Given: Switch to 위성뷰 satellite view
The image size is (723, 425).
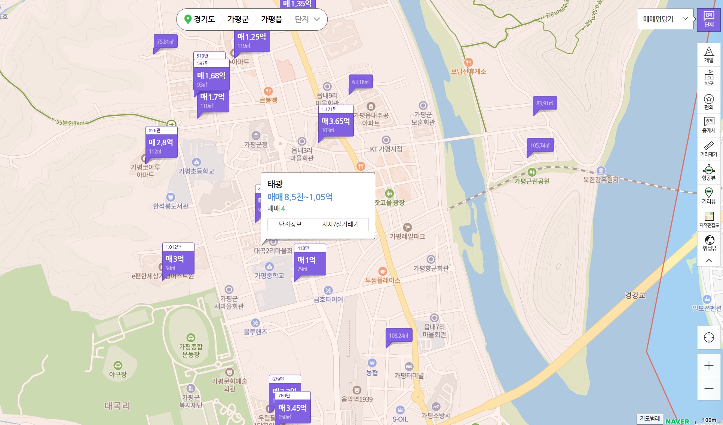Looking at the screenshot, I should (x=709, y=243).
